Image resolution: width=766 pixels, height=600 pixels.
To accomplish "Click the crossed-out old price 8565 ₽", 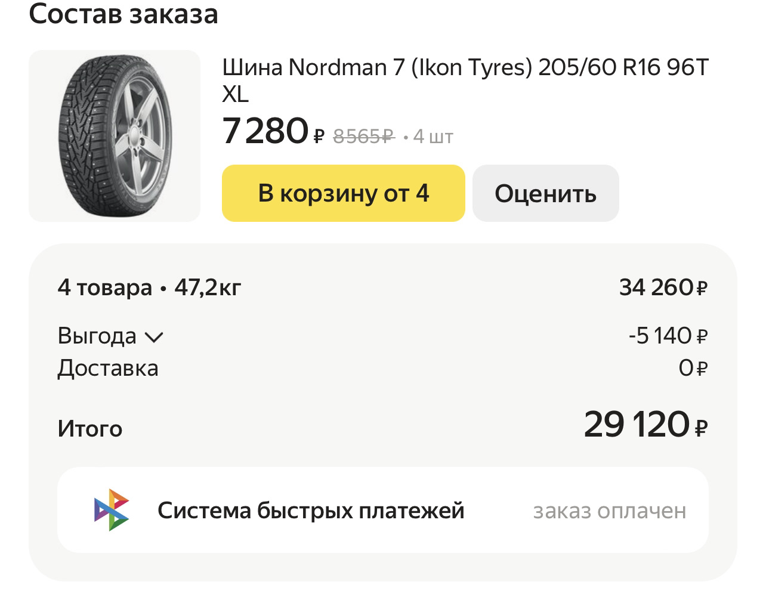I will tap(363, 137).
